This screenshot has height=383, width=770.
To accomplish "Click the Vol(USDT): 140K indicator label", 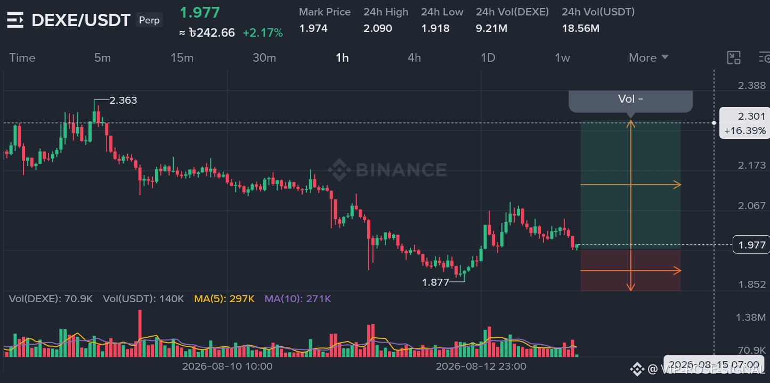I will pos(143,299).
